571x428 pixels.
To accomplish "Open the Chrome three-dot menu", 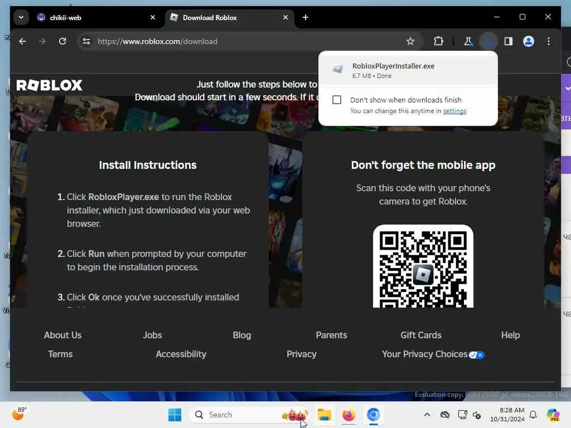I will 549,41.
